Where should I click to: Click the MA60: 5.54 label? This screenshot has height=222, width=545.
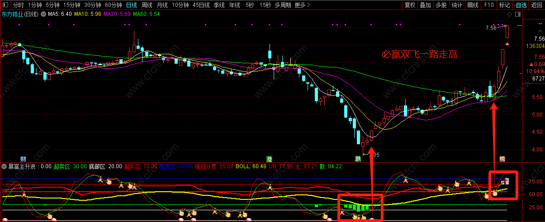147,14
